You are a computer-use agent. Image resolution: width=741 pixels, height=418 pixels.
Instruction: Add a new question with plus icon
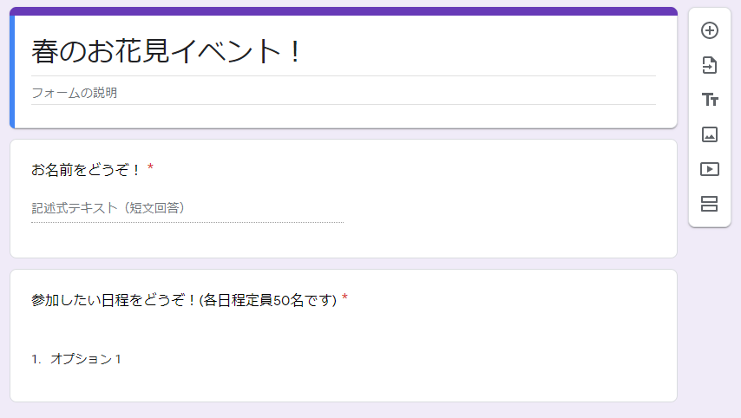point(710,30)
